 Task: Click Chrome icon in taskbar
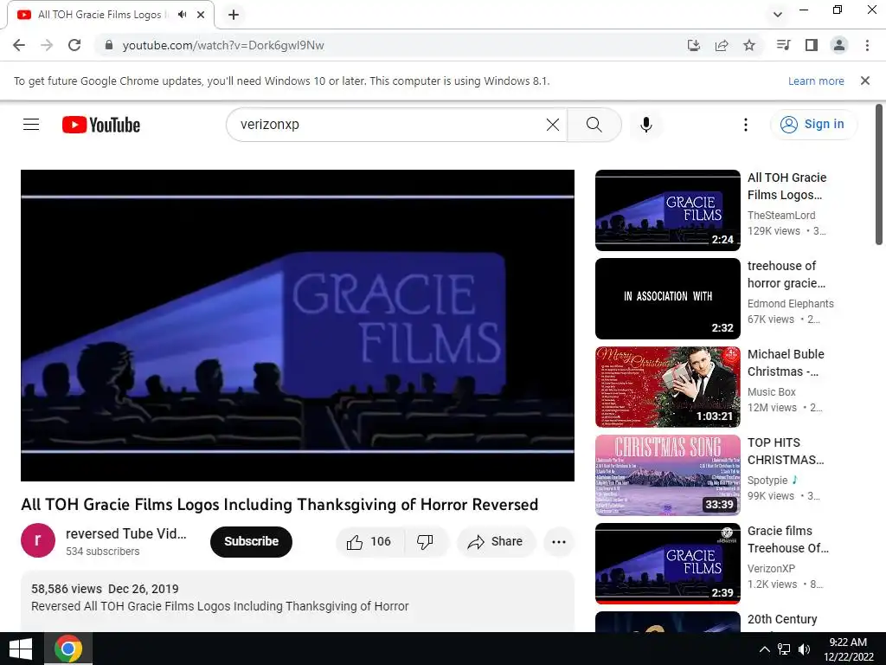click(68, 649)
